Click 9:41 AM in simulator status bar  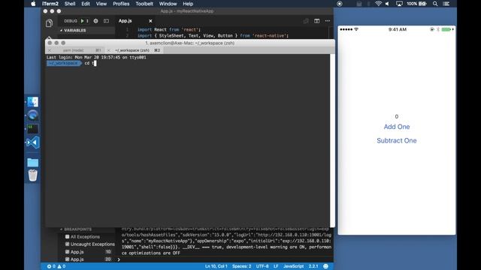398,29
